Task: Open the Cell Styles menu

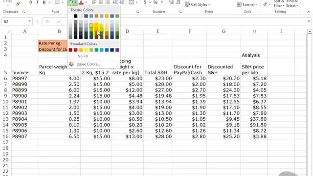Action: (x=198, y=4)
